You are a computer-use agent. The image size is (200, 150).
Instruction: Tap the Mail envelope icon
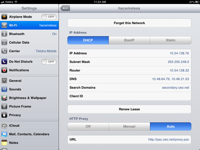pyautogui.click(x=4, y=134)
